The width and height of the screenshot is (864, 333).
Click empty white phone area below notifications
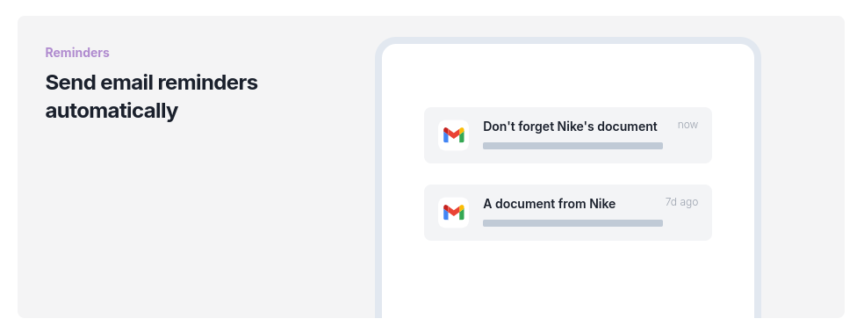567,281
